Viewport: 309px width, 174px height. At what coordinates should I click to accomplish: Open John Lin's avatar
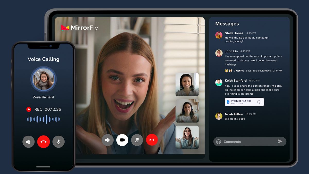(x=219, y=53)
